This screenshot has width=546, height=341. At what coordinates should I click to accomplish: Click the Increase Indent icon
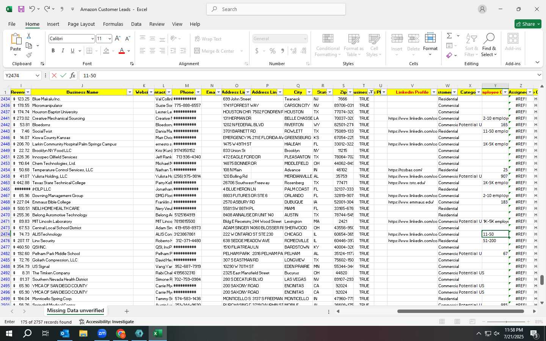click(183, 51)
